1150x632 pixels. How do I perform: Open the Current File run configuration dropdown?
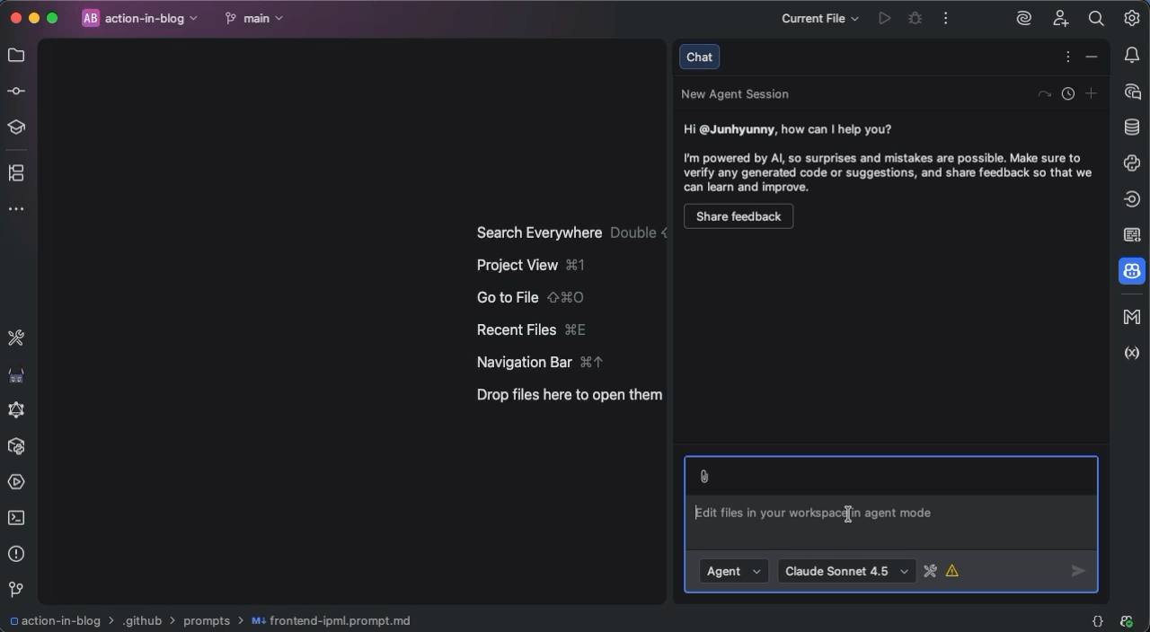point(819,18)
